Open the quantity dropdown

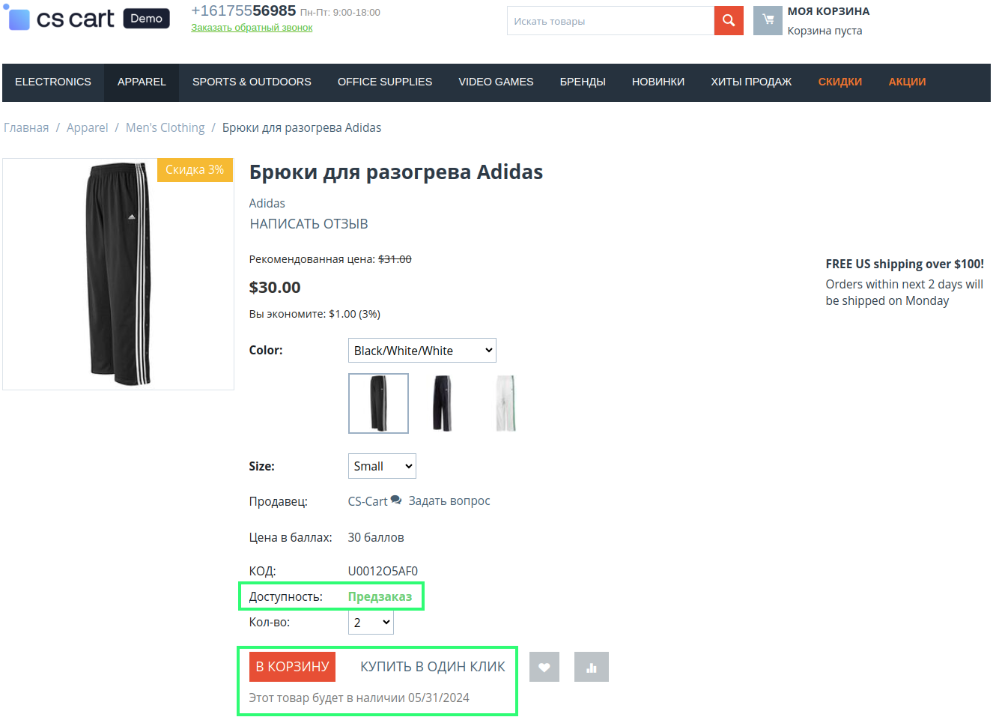pyautogui.click(x=371, y=623)
